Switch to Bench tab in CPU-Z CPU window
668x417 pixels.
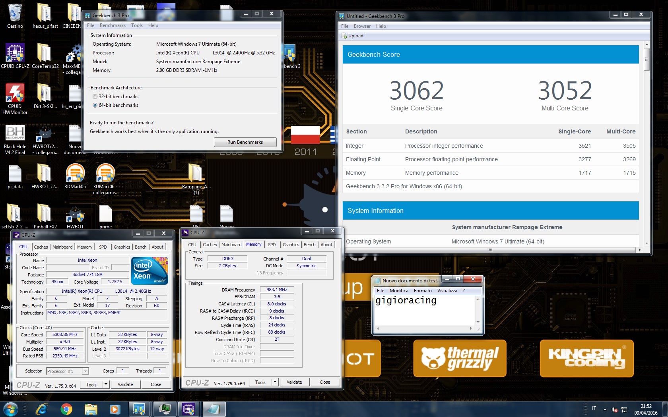(x=140, y=247)
